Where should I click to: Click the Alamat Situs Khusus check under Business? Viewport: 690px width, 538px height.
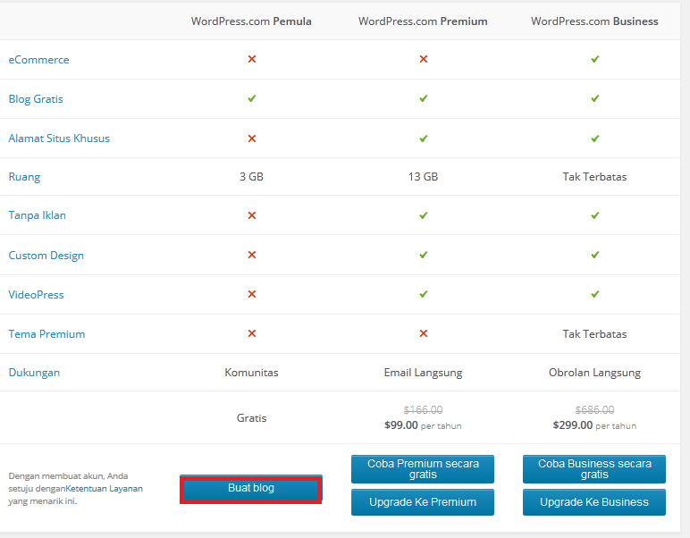coord(595,139)
